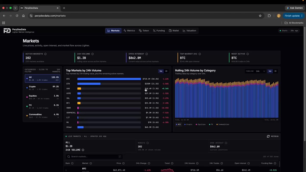Switch to the Wallet tab
This screenshot has width=306, height=172.
point(174,31)
